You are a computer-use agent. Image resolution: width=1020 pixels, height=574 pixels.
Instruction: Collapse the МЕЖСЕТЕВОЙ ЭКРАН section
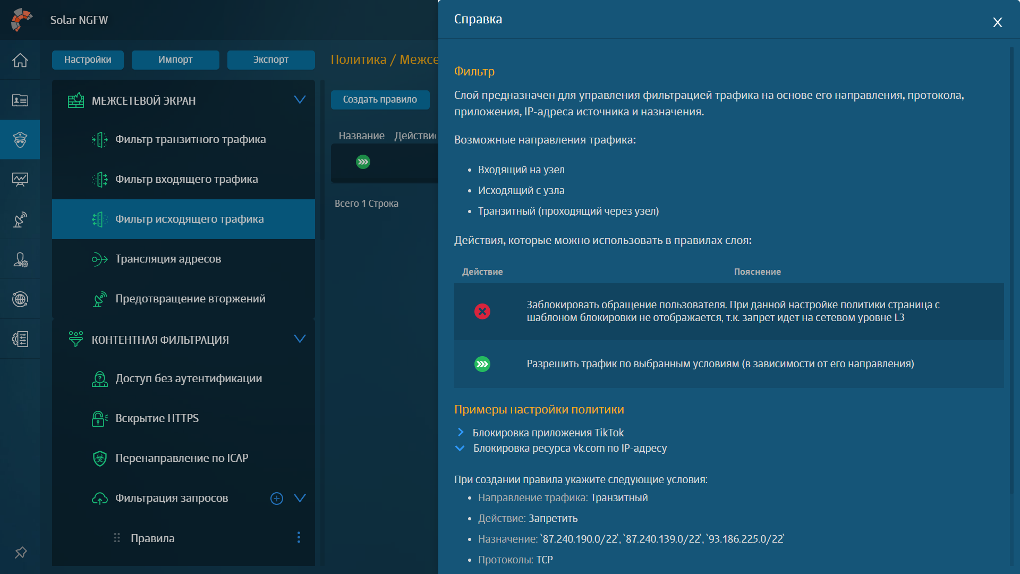click(x=300, y=100)
